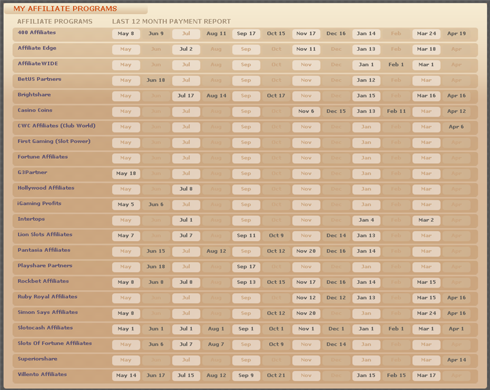This screenshot has height=390, width=490.
Task: Open CWC Affiliates (Club World) program
Action: (x=56, y=126)
